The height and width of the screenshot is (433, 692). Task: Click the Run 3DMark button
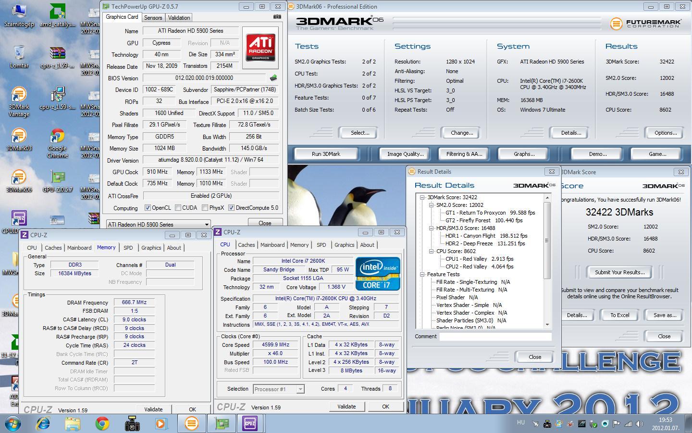tap(326, 154)
